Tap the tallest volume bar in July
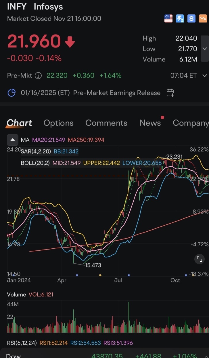 [129, 317]
